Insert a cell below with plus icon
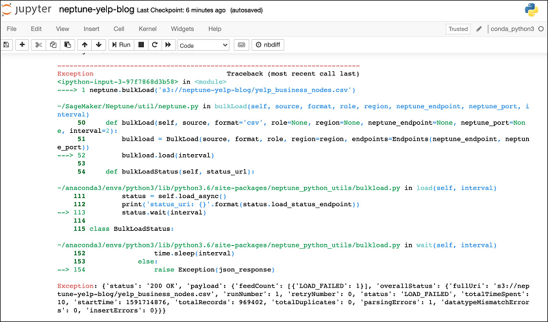 coord(22,45)
